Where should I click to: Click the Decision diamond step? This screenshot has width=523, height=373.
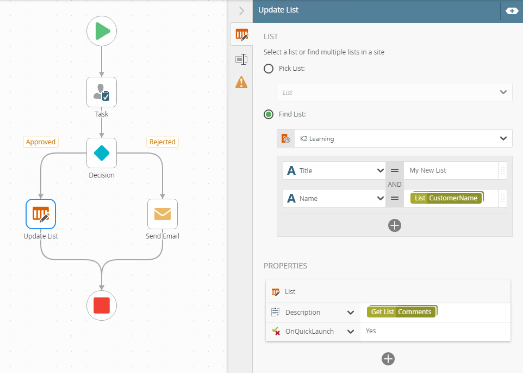[102, 153]
